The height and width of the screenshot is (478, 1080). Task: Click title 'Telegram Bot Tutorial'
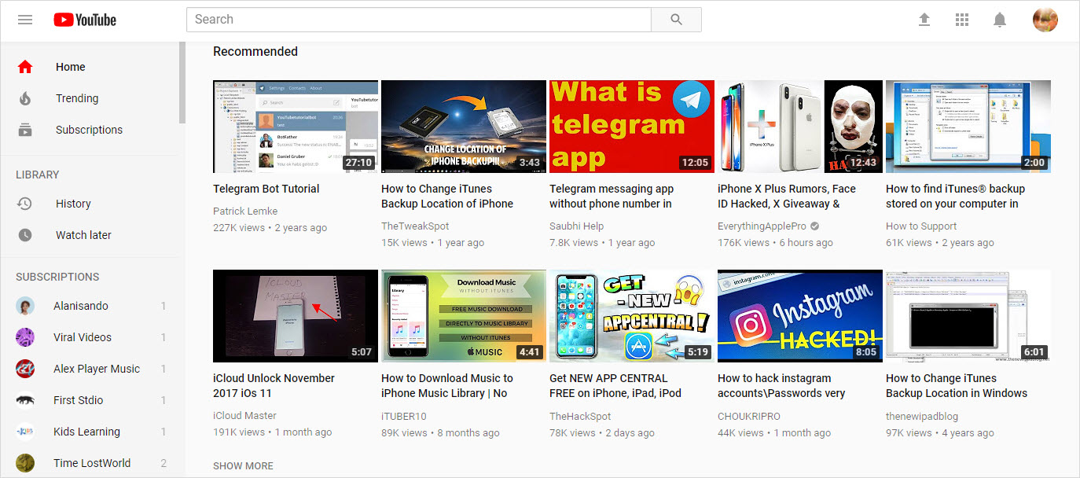(266, 189)
